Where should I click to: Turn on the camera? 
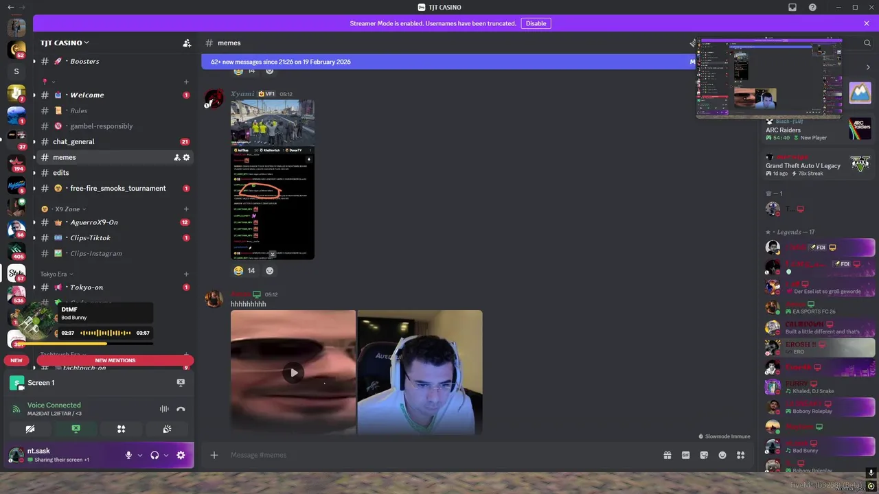(30, 429)
